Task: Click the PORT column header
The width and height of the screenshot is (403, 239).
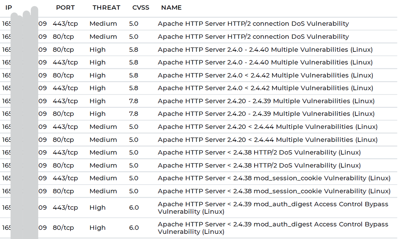Action: [x=65, y=8]
